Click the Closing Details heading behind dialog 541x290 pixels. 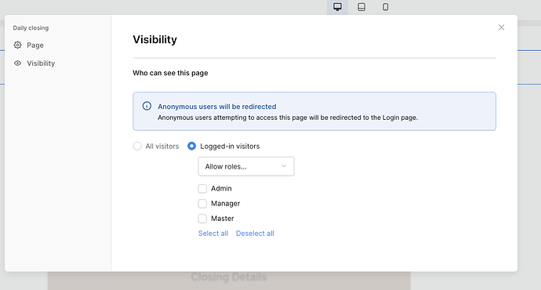[229, 277]
